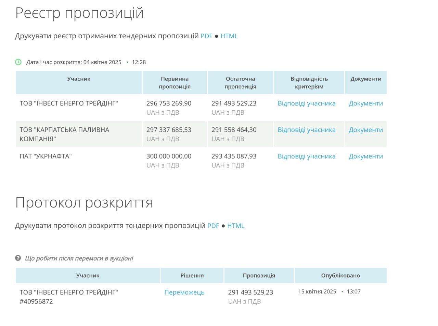Select participant ПАТ "УКРНАФТА" name cell
Image resolution: width=438 pixels, height=326 pixels.
79,161
